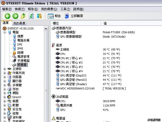Viewport: 162px width, 122px height.
Task: Open 說明(H) menu
Action: click(x=78, y=9)
